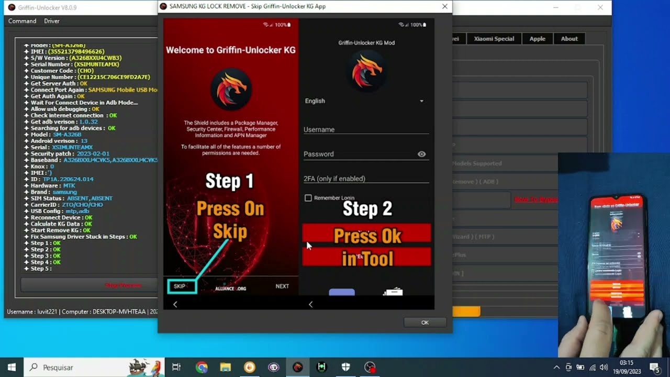Click Griffin-Unlocker V8.0.9 title bar icon
Screen dimensions: 670x377
[x=12, y=7]
